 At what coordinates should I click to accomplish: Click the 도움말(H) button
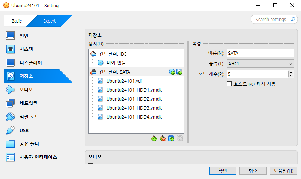pyautogui.click(x=283, y=171)
